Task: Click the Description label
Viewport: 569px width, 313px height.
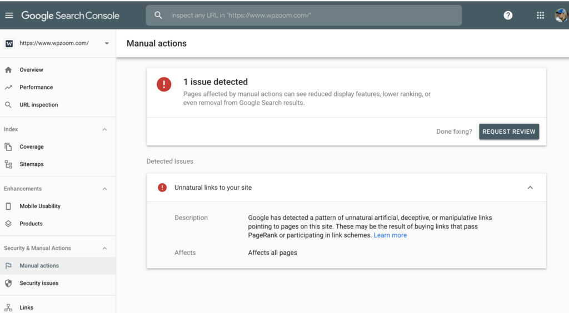Action: click(191, 218)
